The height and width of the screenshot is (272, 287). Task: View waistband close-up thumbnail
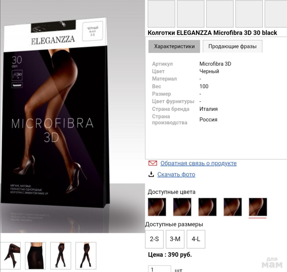click(35, 256)
